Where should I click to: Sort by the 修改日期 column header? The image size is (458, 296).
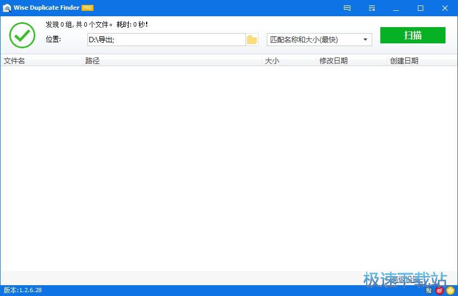(x=351, y=61)
